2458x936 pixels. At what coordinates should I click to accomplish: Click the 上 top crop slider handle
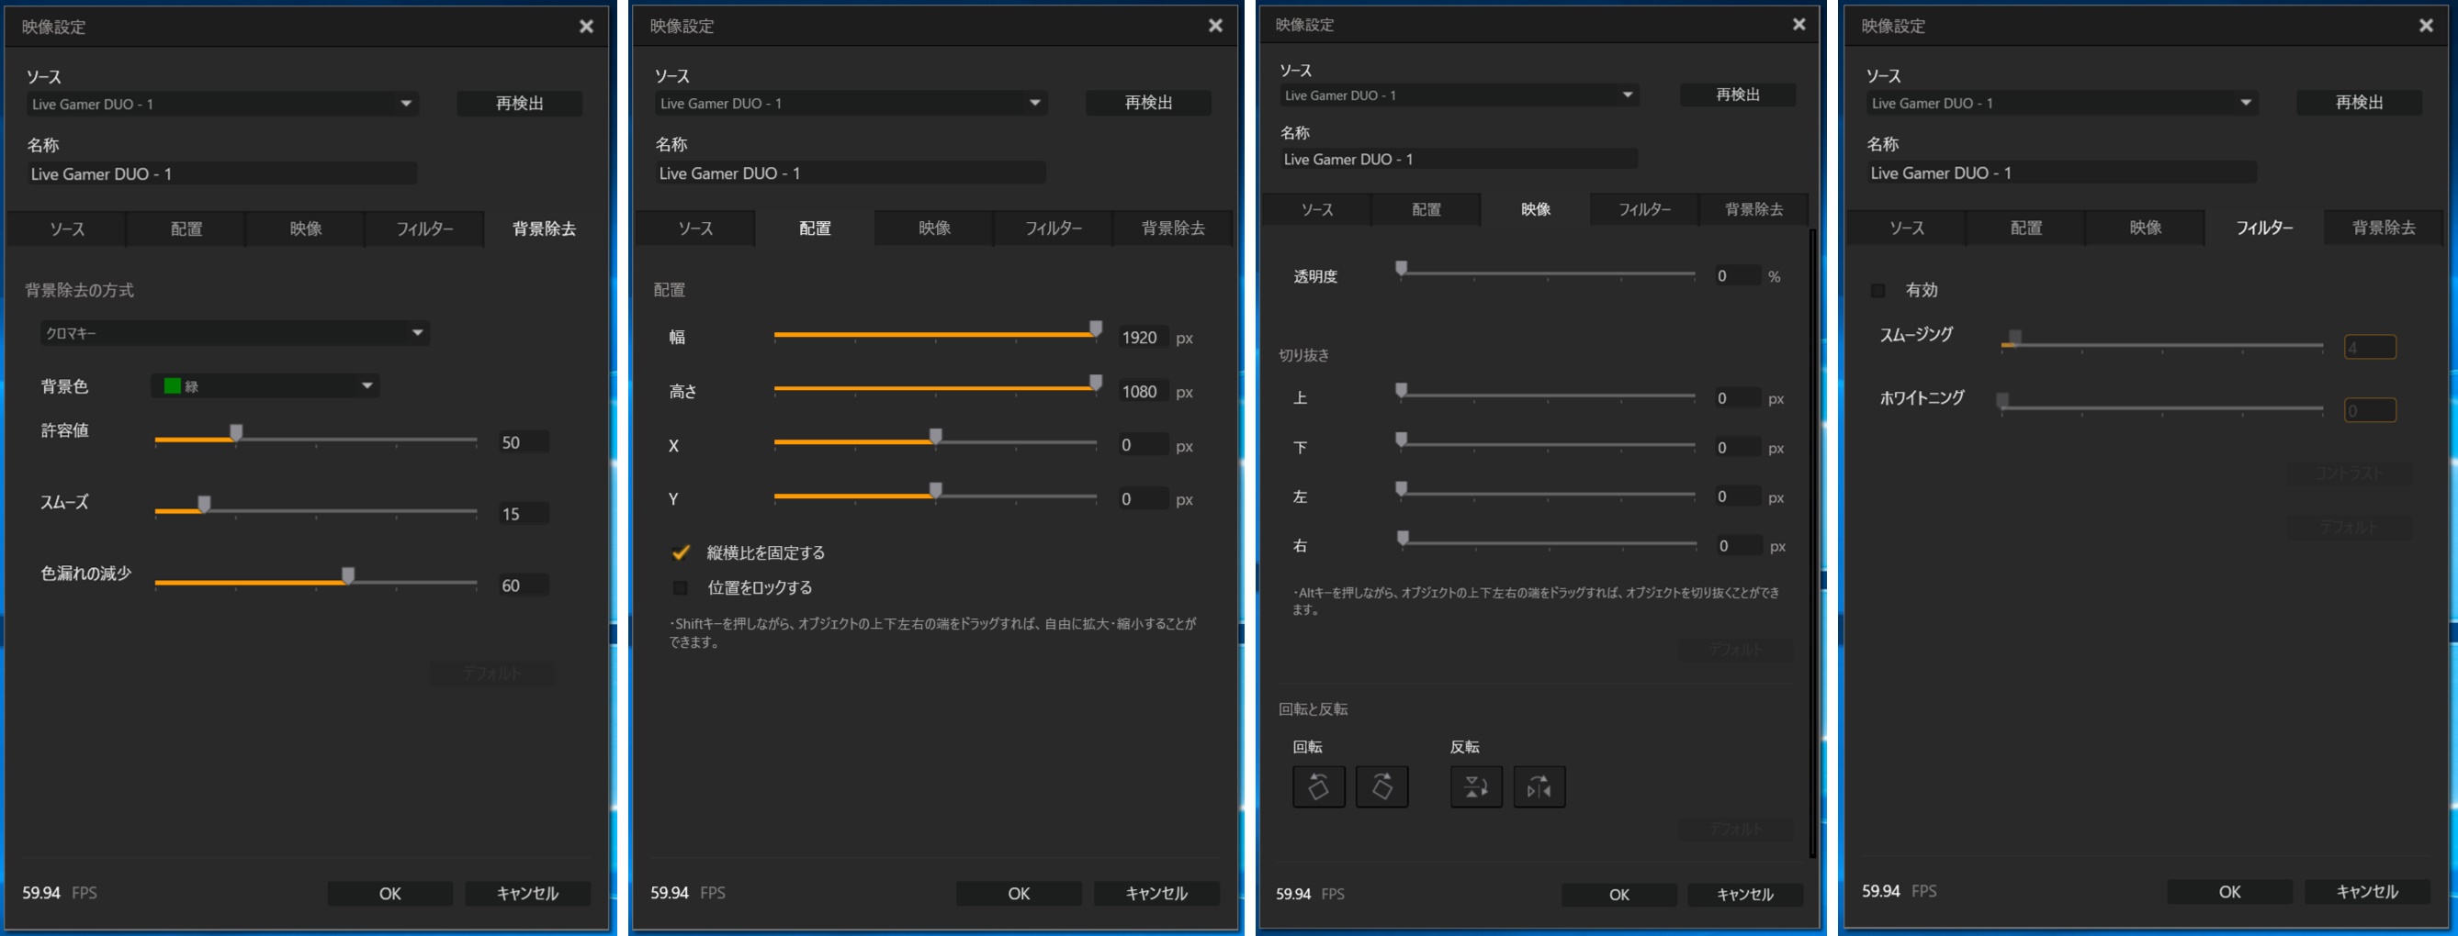pyautogui.click(x=1401, y=391)
